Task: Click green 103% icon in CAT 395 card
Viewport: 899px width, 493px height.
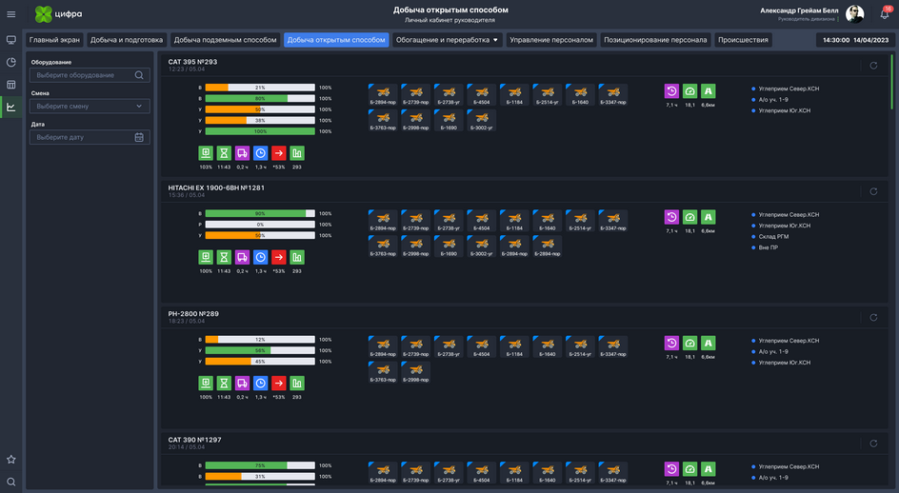Action: pos(206,153)
